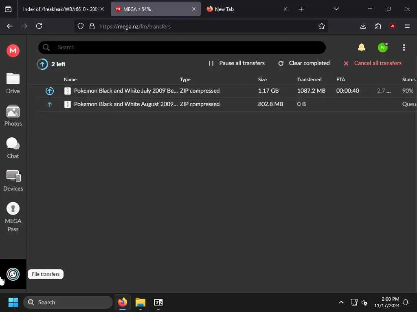Sort transfers by Name column
417x312 pixels.
point(70,80)
